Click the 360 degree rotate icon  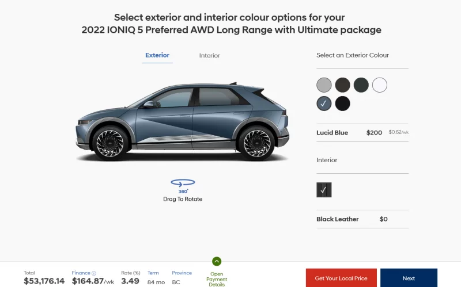[x=183, y=186]
